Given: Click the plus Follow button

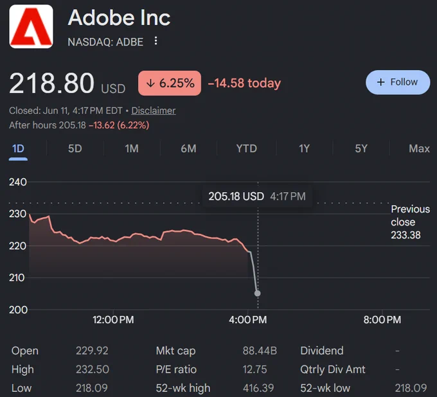Looking at the screenshot, I should click(398, 82).
